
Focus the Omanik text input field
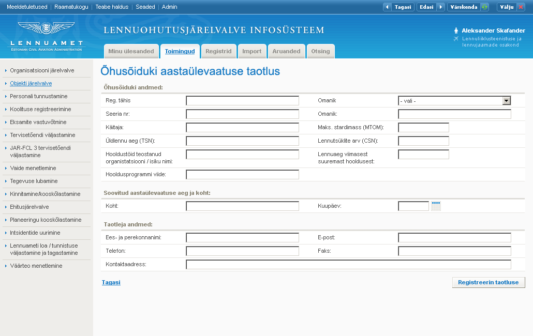[x=454, y=114]
